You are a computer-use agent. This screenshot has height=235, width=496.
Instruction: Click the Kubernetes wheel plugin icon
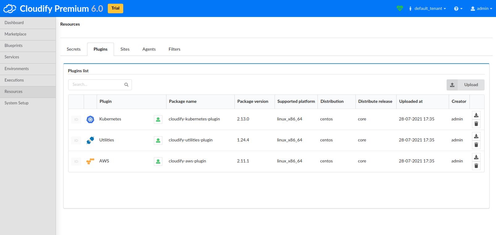tap(90, 120)
